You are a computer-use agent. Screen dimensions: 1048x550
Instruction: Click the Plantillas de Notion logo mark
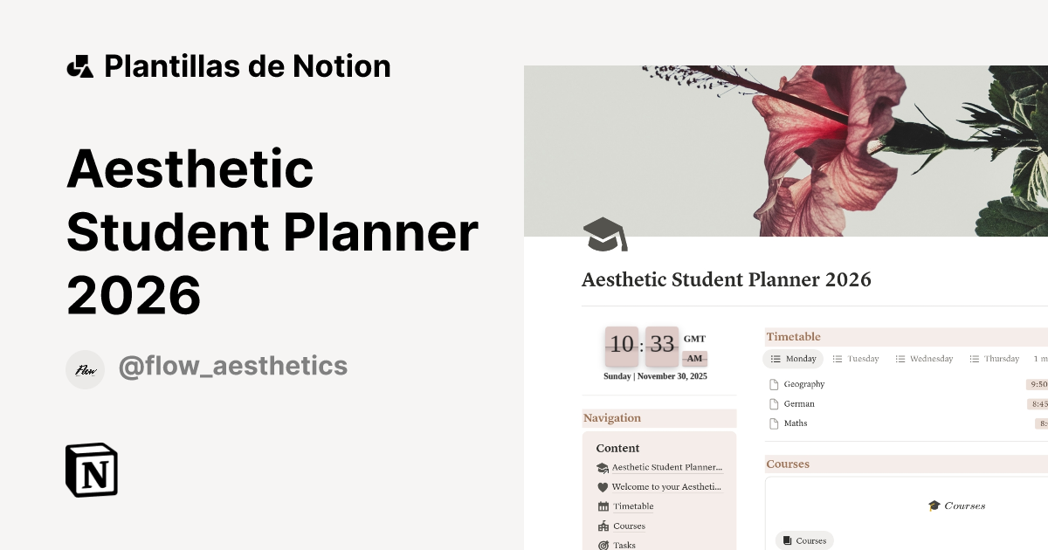[80, 65]
